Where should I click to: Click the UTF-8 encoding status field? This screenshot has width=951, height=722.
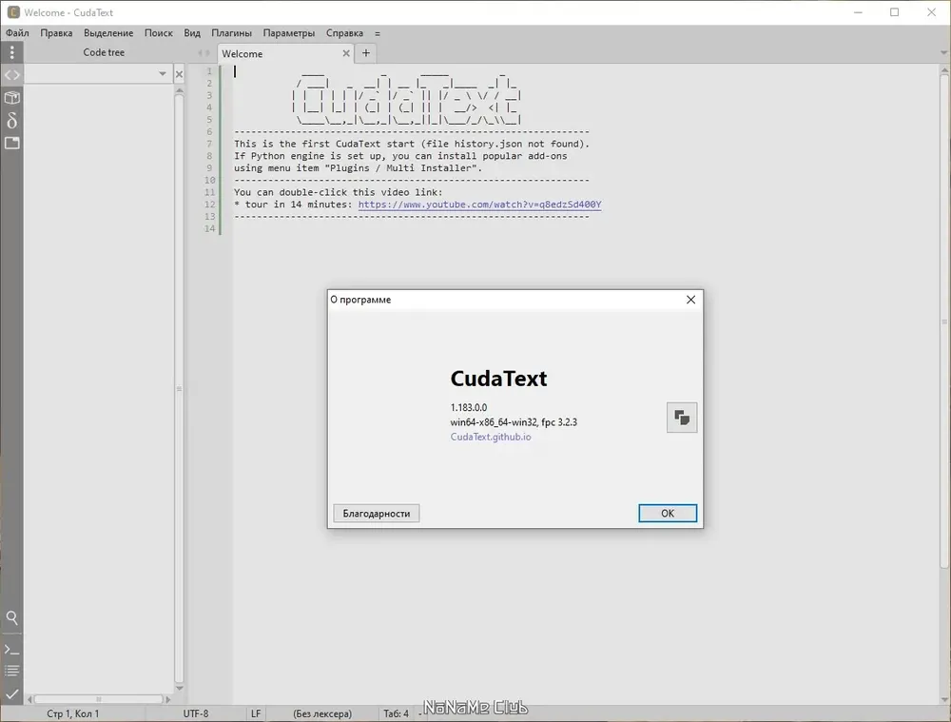(196, 714)
